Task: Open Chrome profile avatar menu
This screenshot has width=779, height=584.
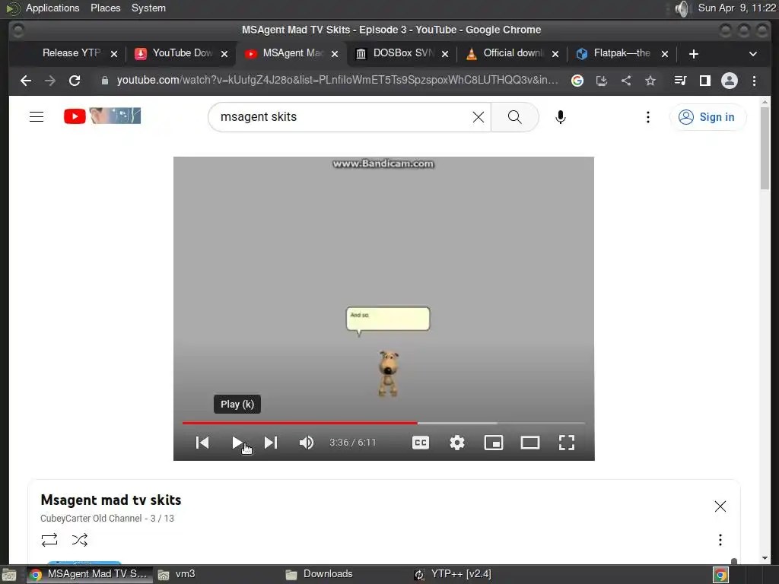Action: (730, 81)
